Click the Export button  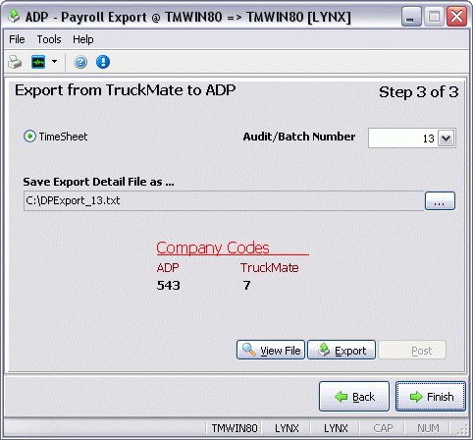point(342,350)
